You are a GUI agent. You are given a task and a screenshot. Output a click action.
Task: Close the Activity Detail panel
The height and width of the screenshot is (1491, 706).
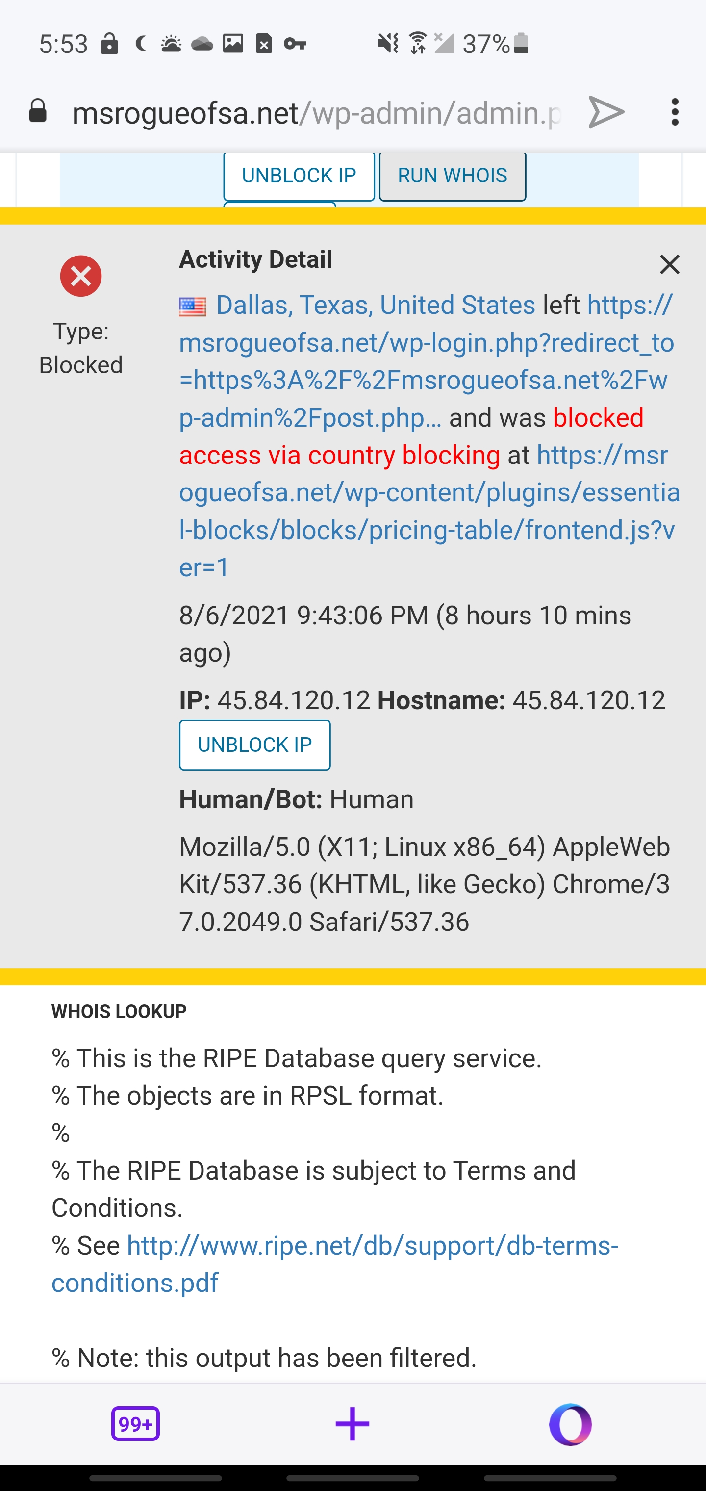tap(670, 264)
